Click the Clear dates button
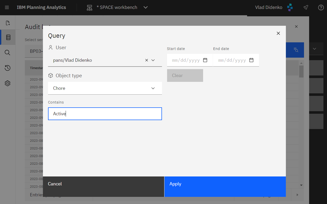 point(185,75)
